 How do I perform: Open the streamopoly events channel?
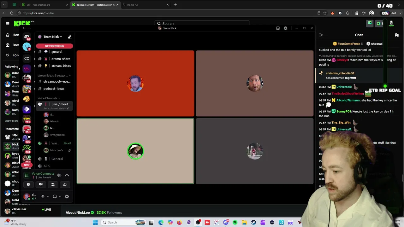[54, 82]
